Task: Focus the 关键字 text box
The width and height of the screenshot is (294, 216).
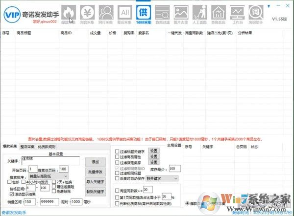Action: tap(50, 161)
